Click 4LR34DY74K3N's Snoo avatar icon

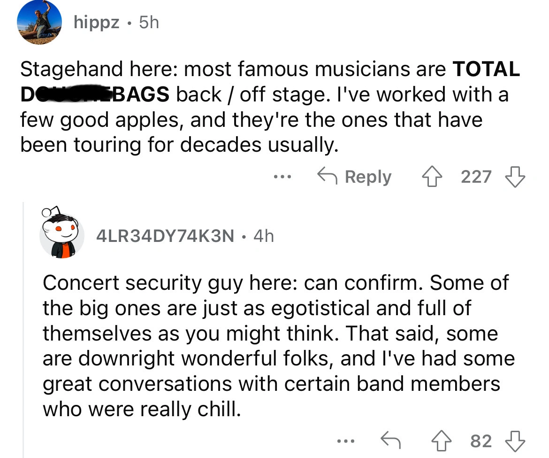61,232
